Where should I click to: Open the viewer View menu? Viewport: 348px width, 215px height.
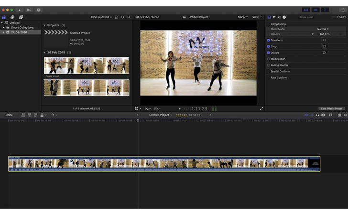pos(257,17)
